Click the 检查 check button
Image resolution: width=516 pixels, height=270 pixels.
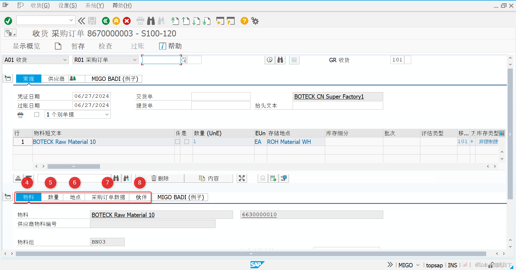pyautogui.click(x=105, y=46)
